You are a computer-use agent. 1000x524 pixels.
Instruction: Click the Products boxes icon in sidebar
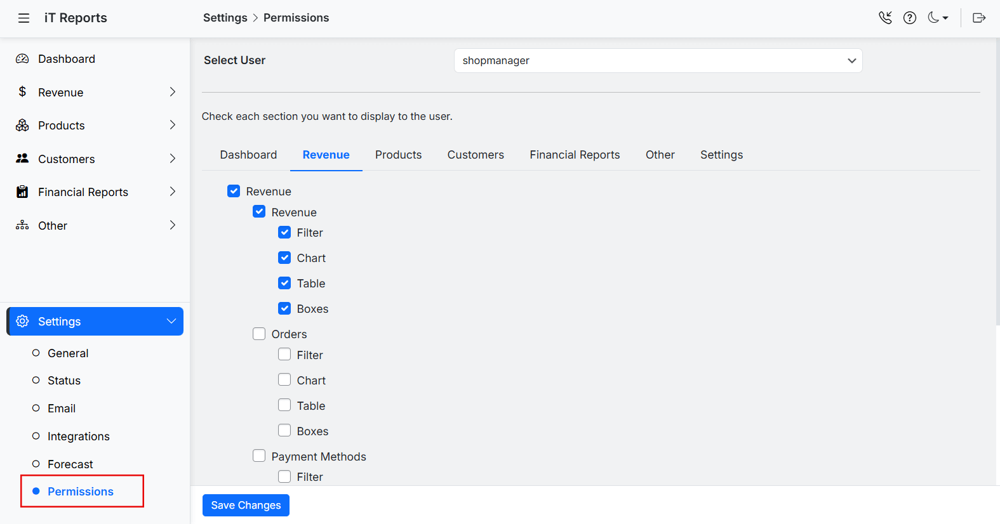point(22,126)
